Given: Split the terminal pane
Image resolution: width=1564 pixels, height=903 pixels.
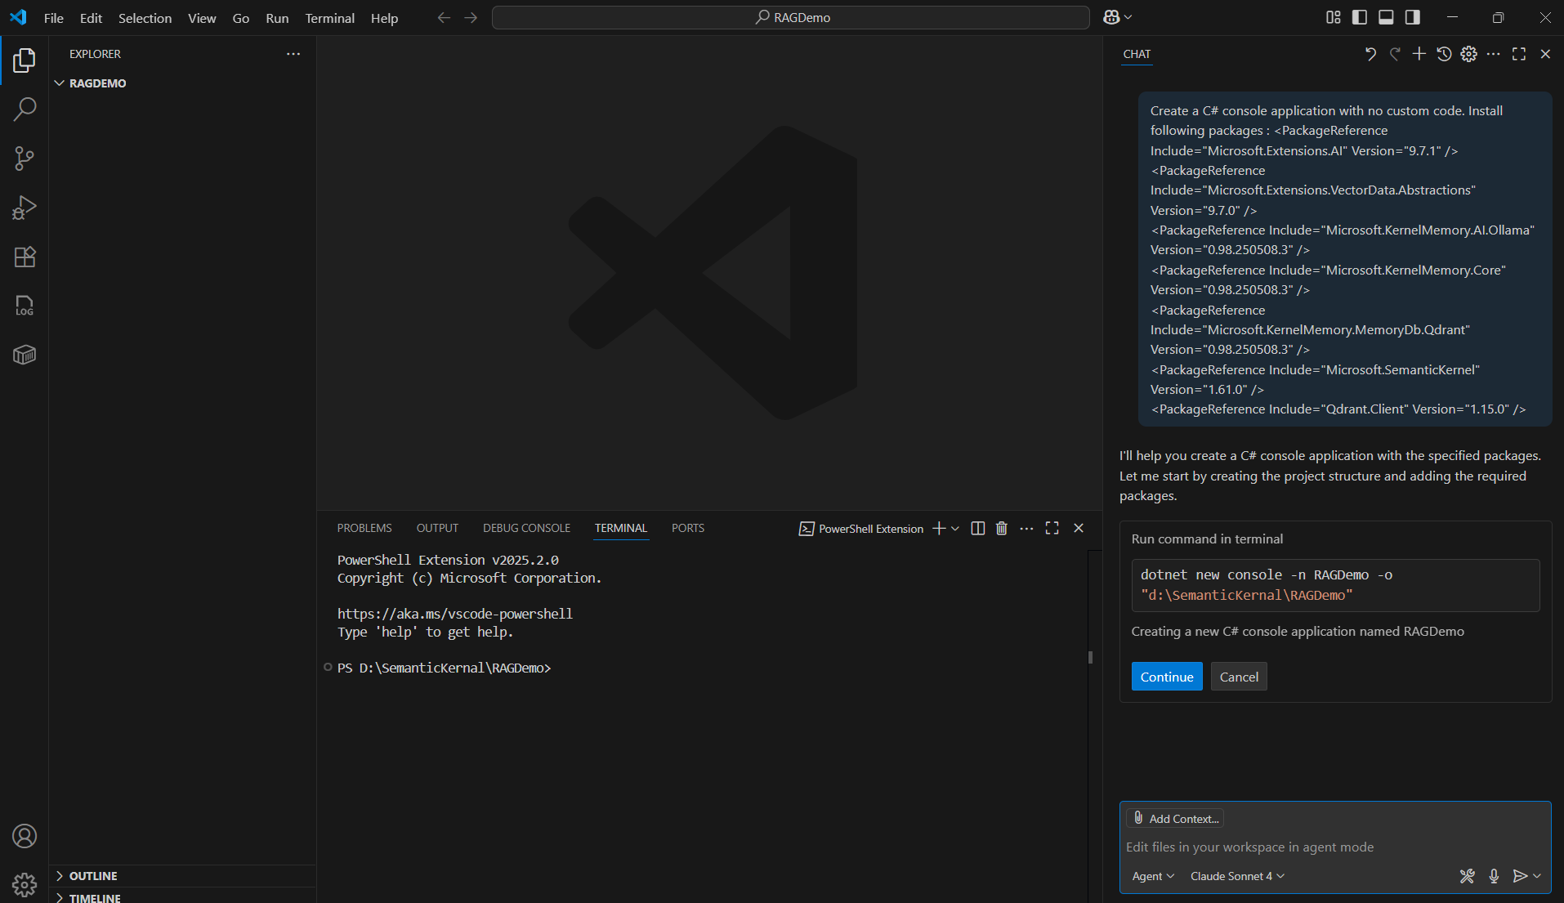Looking at the screenshot, I should 977,529.
